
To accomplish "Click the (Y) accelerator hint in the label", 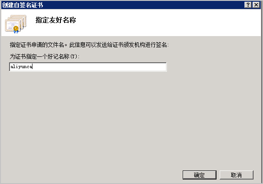I will 74,56.
